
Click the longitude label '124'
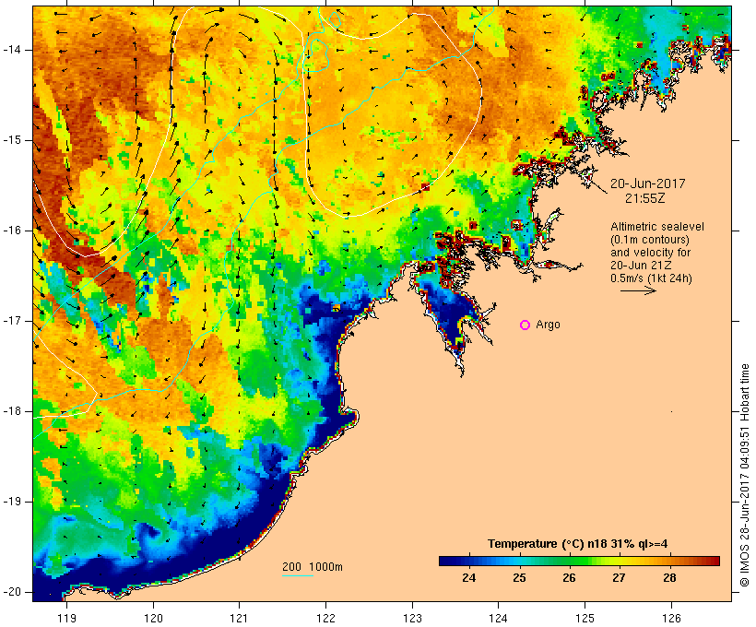click(x=498, y=618)
